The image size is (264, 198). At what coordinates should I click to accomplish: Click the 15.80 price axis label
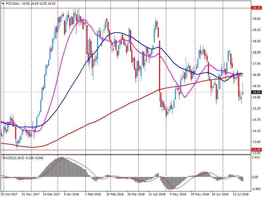257,97
